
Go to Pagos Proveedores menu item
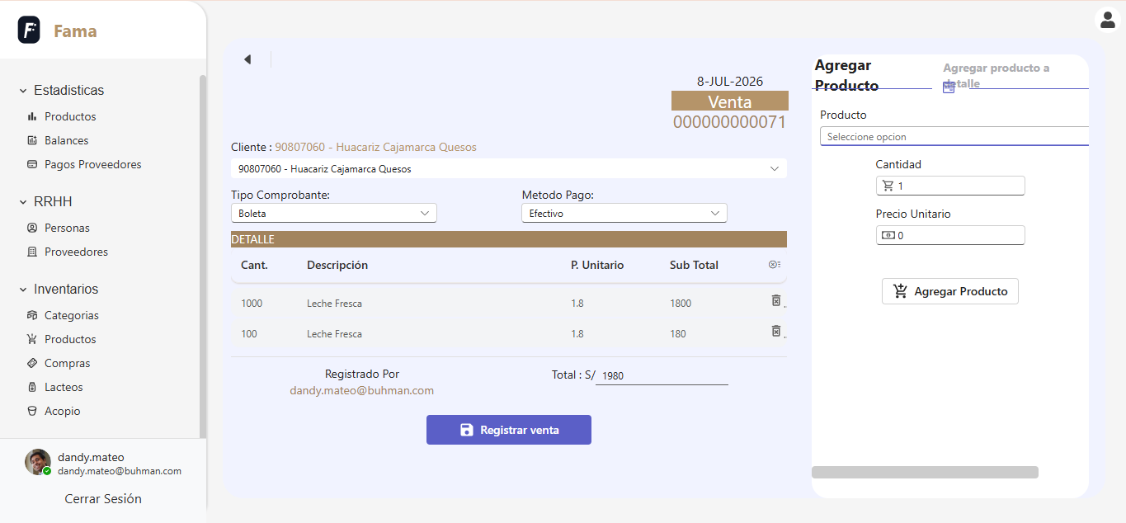pyautogui.click(x=92, y=164)
